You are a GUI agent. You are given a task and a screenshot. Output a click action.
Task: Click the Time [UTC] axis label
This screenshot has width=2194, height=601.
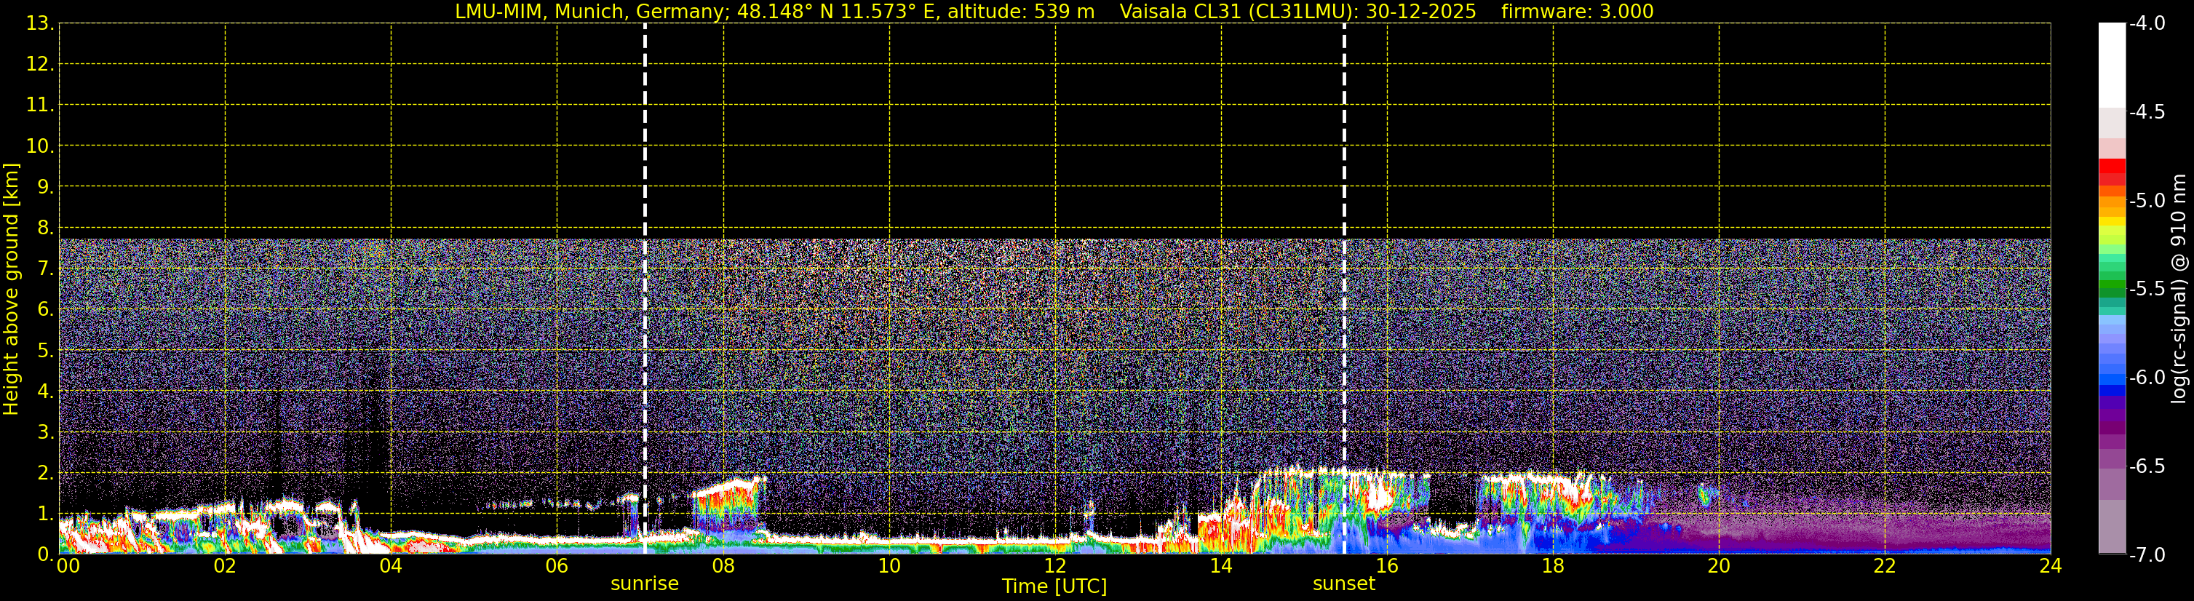pyautogui.click(x=1054, y=586)
